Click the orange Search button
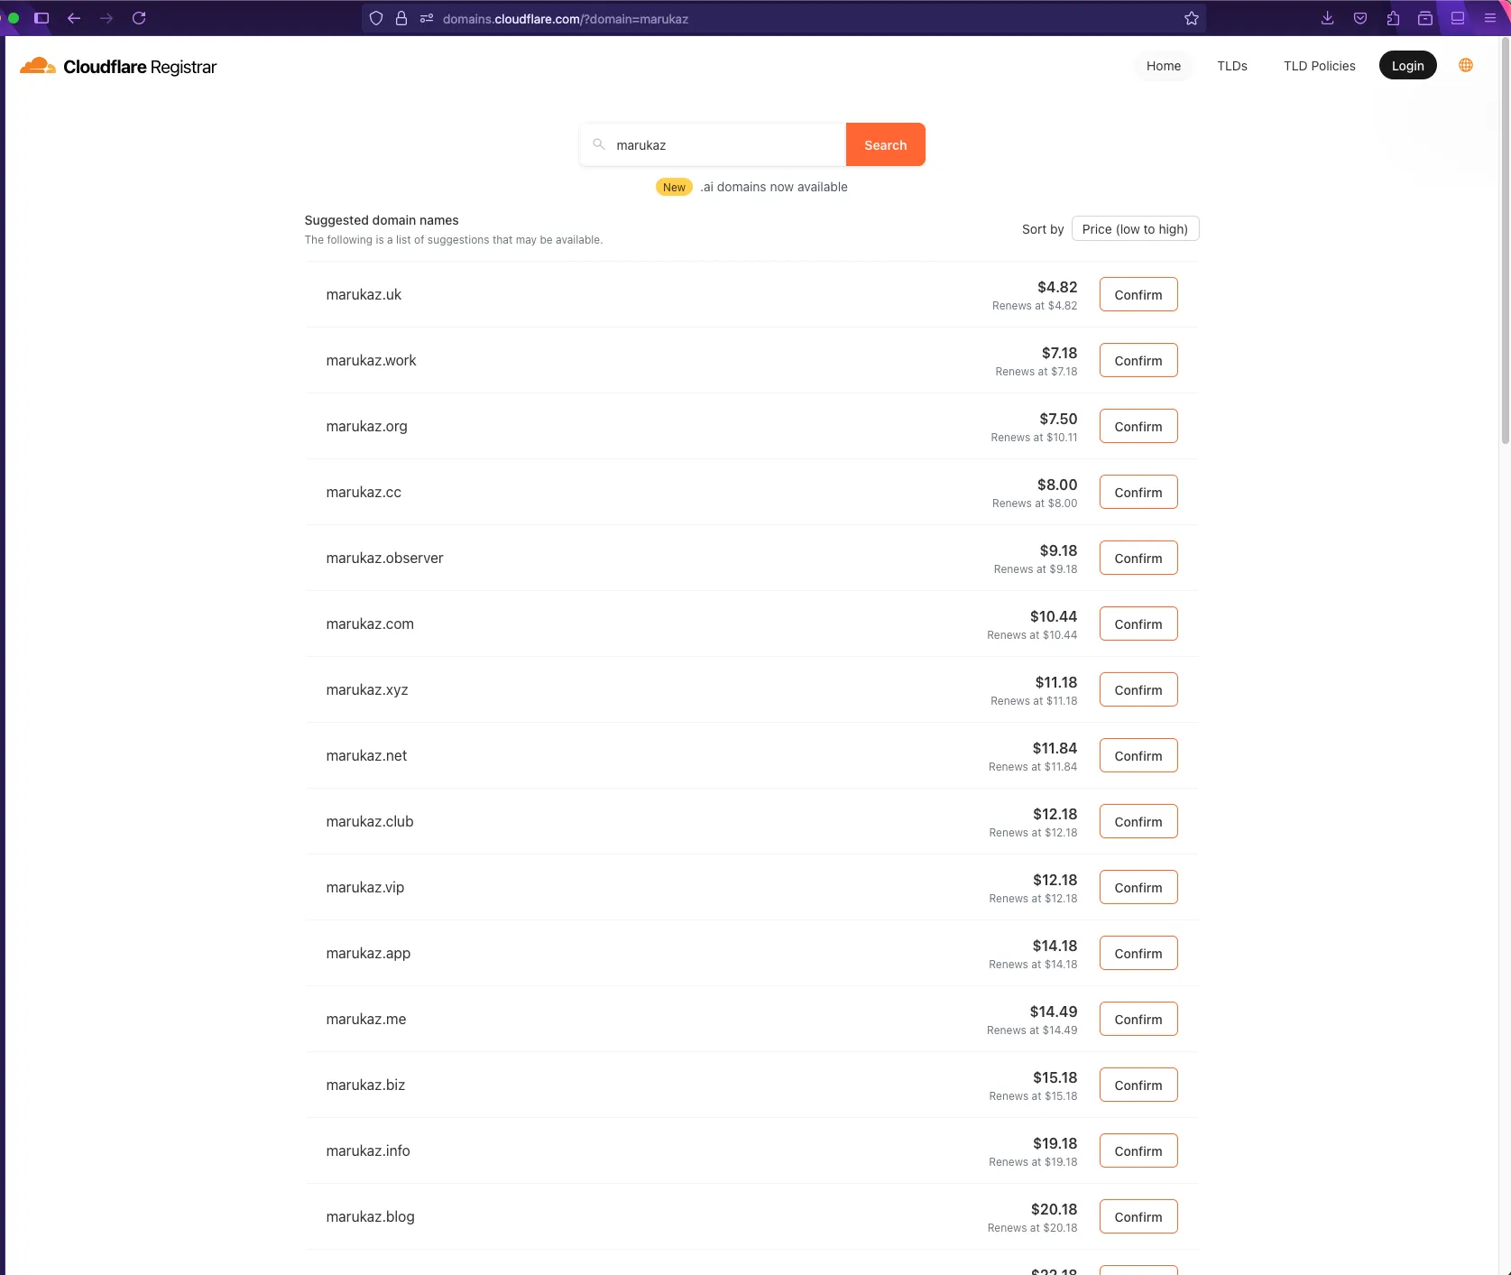 click(886, 144)
